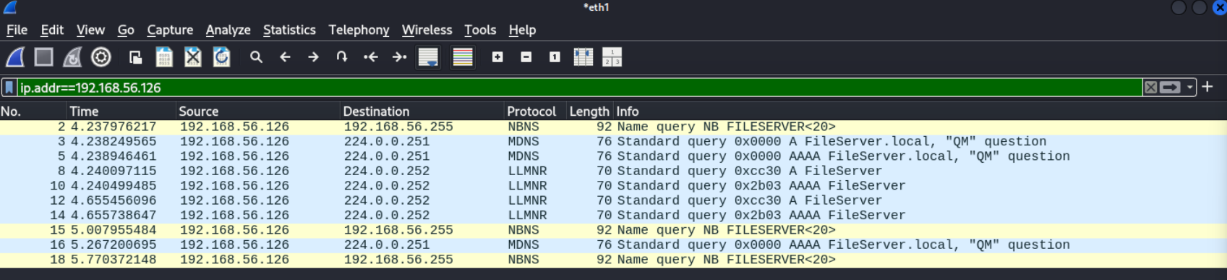Select packet 12 LLMNR A query

(x=613, y=200)
